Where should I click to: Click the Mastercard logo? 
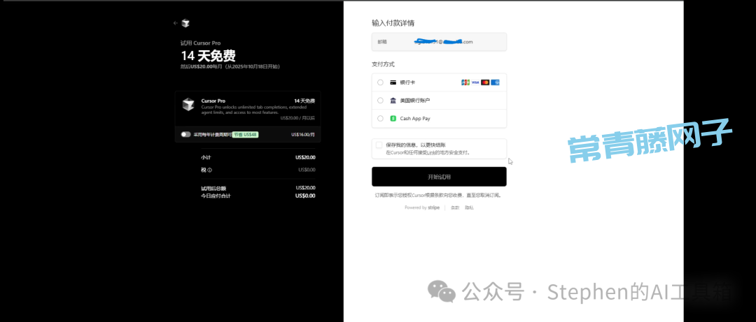[x=485, y=82]
